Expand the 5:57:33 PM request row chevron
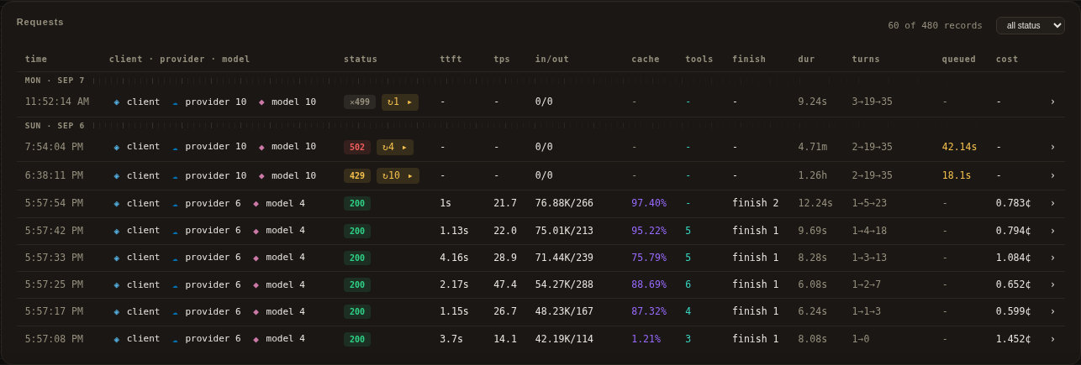The image size is (1081, 365). point(1052,258)
